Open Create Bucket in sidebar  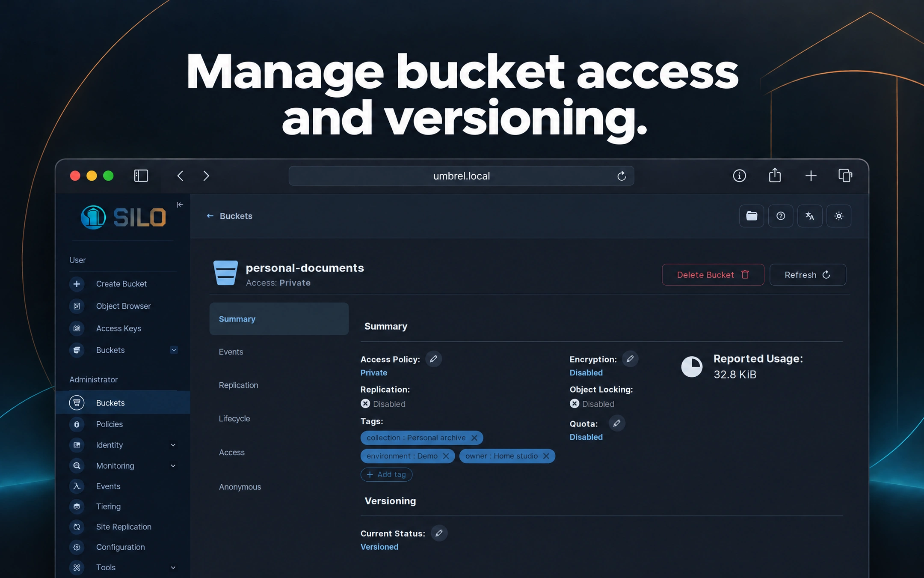coord(121,284)
